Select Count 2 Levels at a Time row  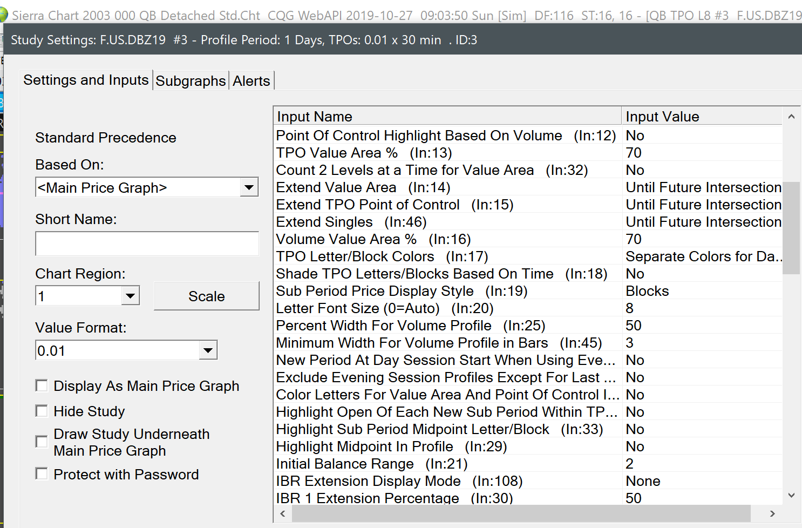tap(528, 170)
